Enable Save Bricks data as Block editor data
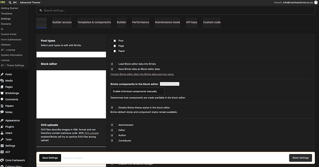 (113, 69)
